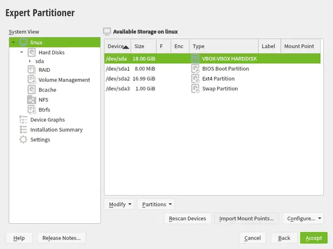This screenshot has width=333, height=249.
Task: Open the Configure dropdown menu
Action: click(303, 219)
